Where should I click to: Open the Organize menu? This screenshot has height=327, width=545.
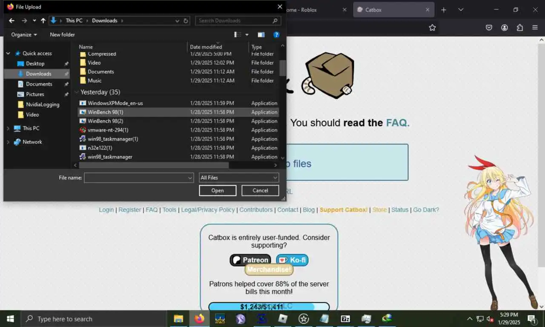pyautogui.click(x=24, y=34)
